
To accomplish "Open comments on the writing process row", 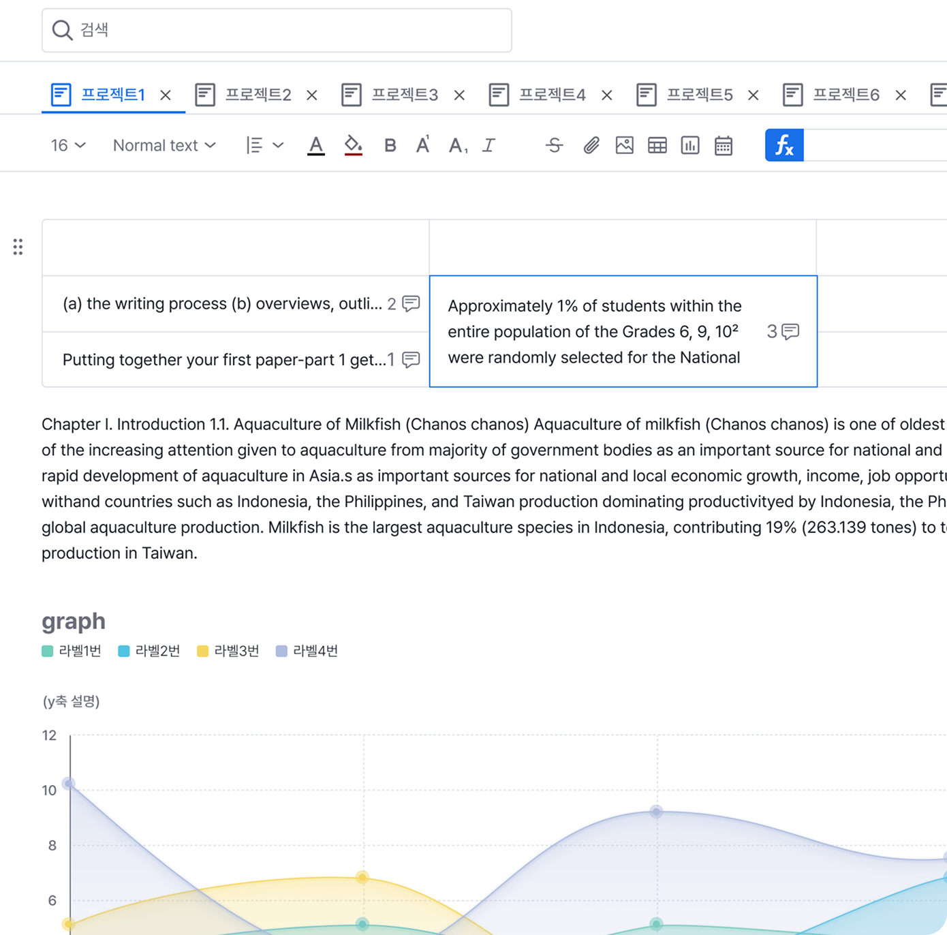I will [411, 303].
